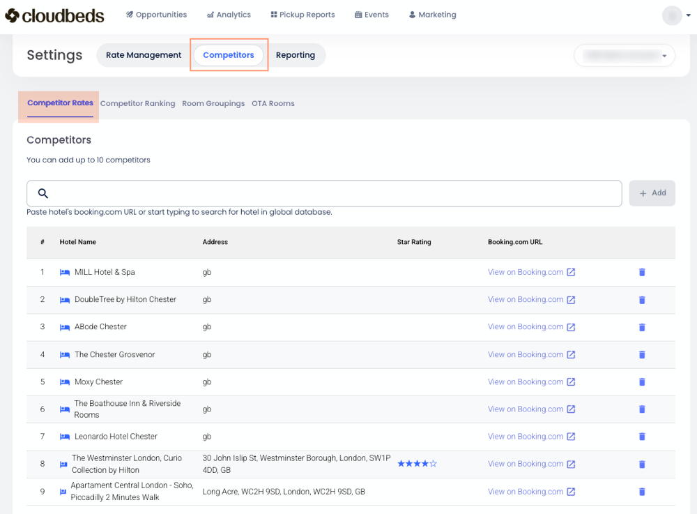This screenshot has height=514, width=697.
Task: Remove The Chester Grosvenor using trash icon
Action: click(642, 355)
